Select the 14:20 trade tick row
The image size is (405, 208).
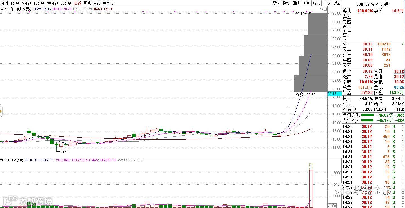click(x=373, y=126)
